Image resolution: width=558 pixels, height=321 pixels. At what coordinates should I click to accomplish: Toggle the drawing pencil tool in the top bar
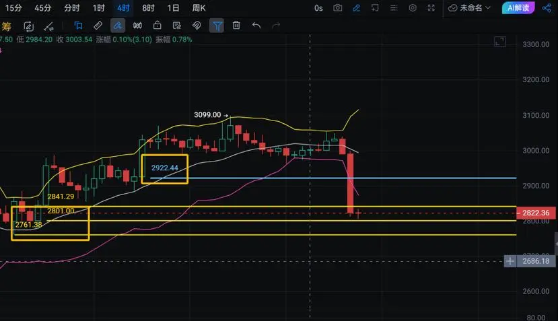click(x=356, y=7)
